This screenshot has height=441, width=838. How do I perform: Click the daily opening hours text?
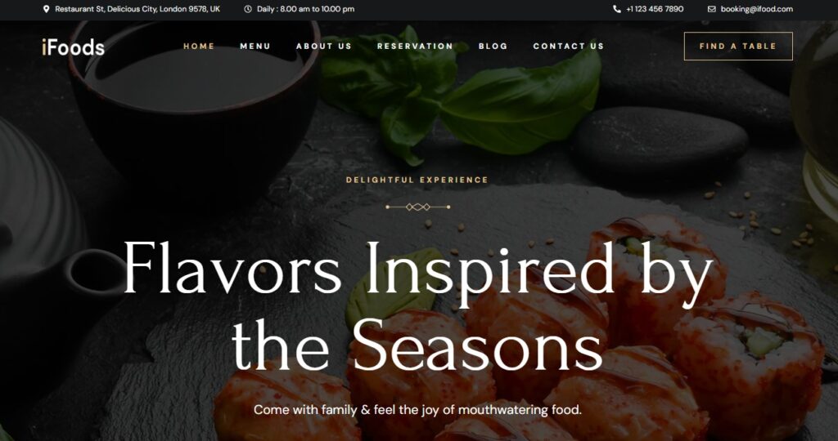[x=305, y=9]
